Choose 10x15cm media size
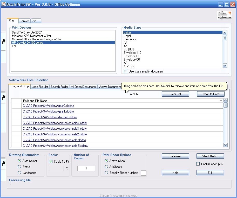This screenshot has width=237, height=198. pyautogui.click(x=173, y=66)
